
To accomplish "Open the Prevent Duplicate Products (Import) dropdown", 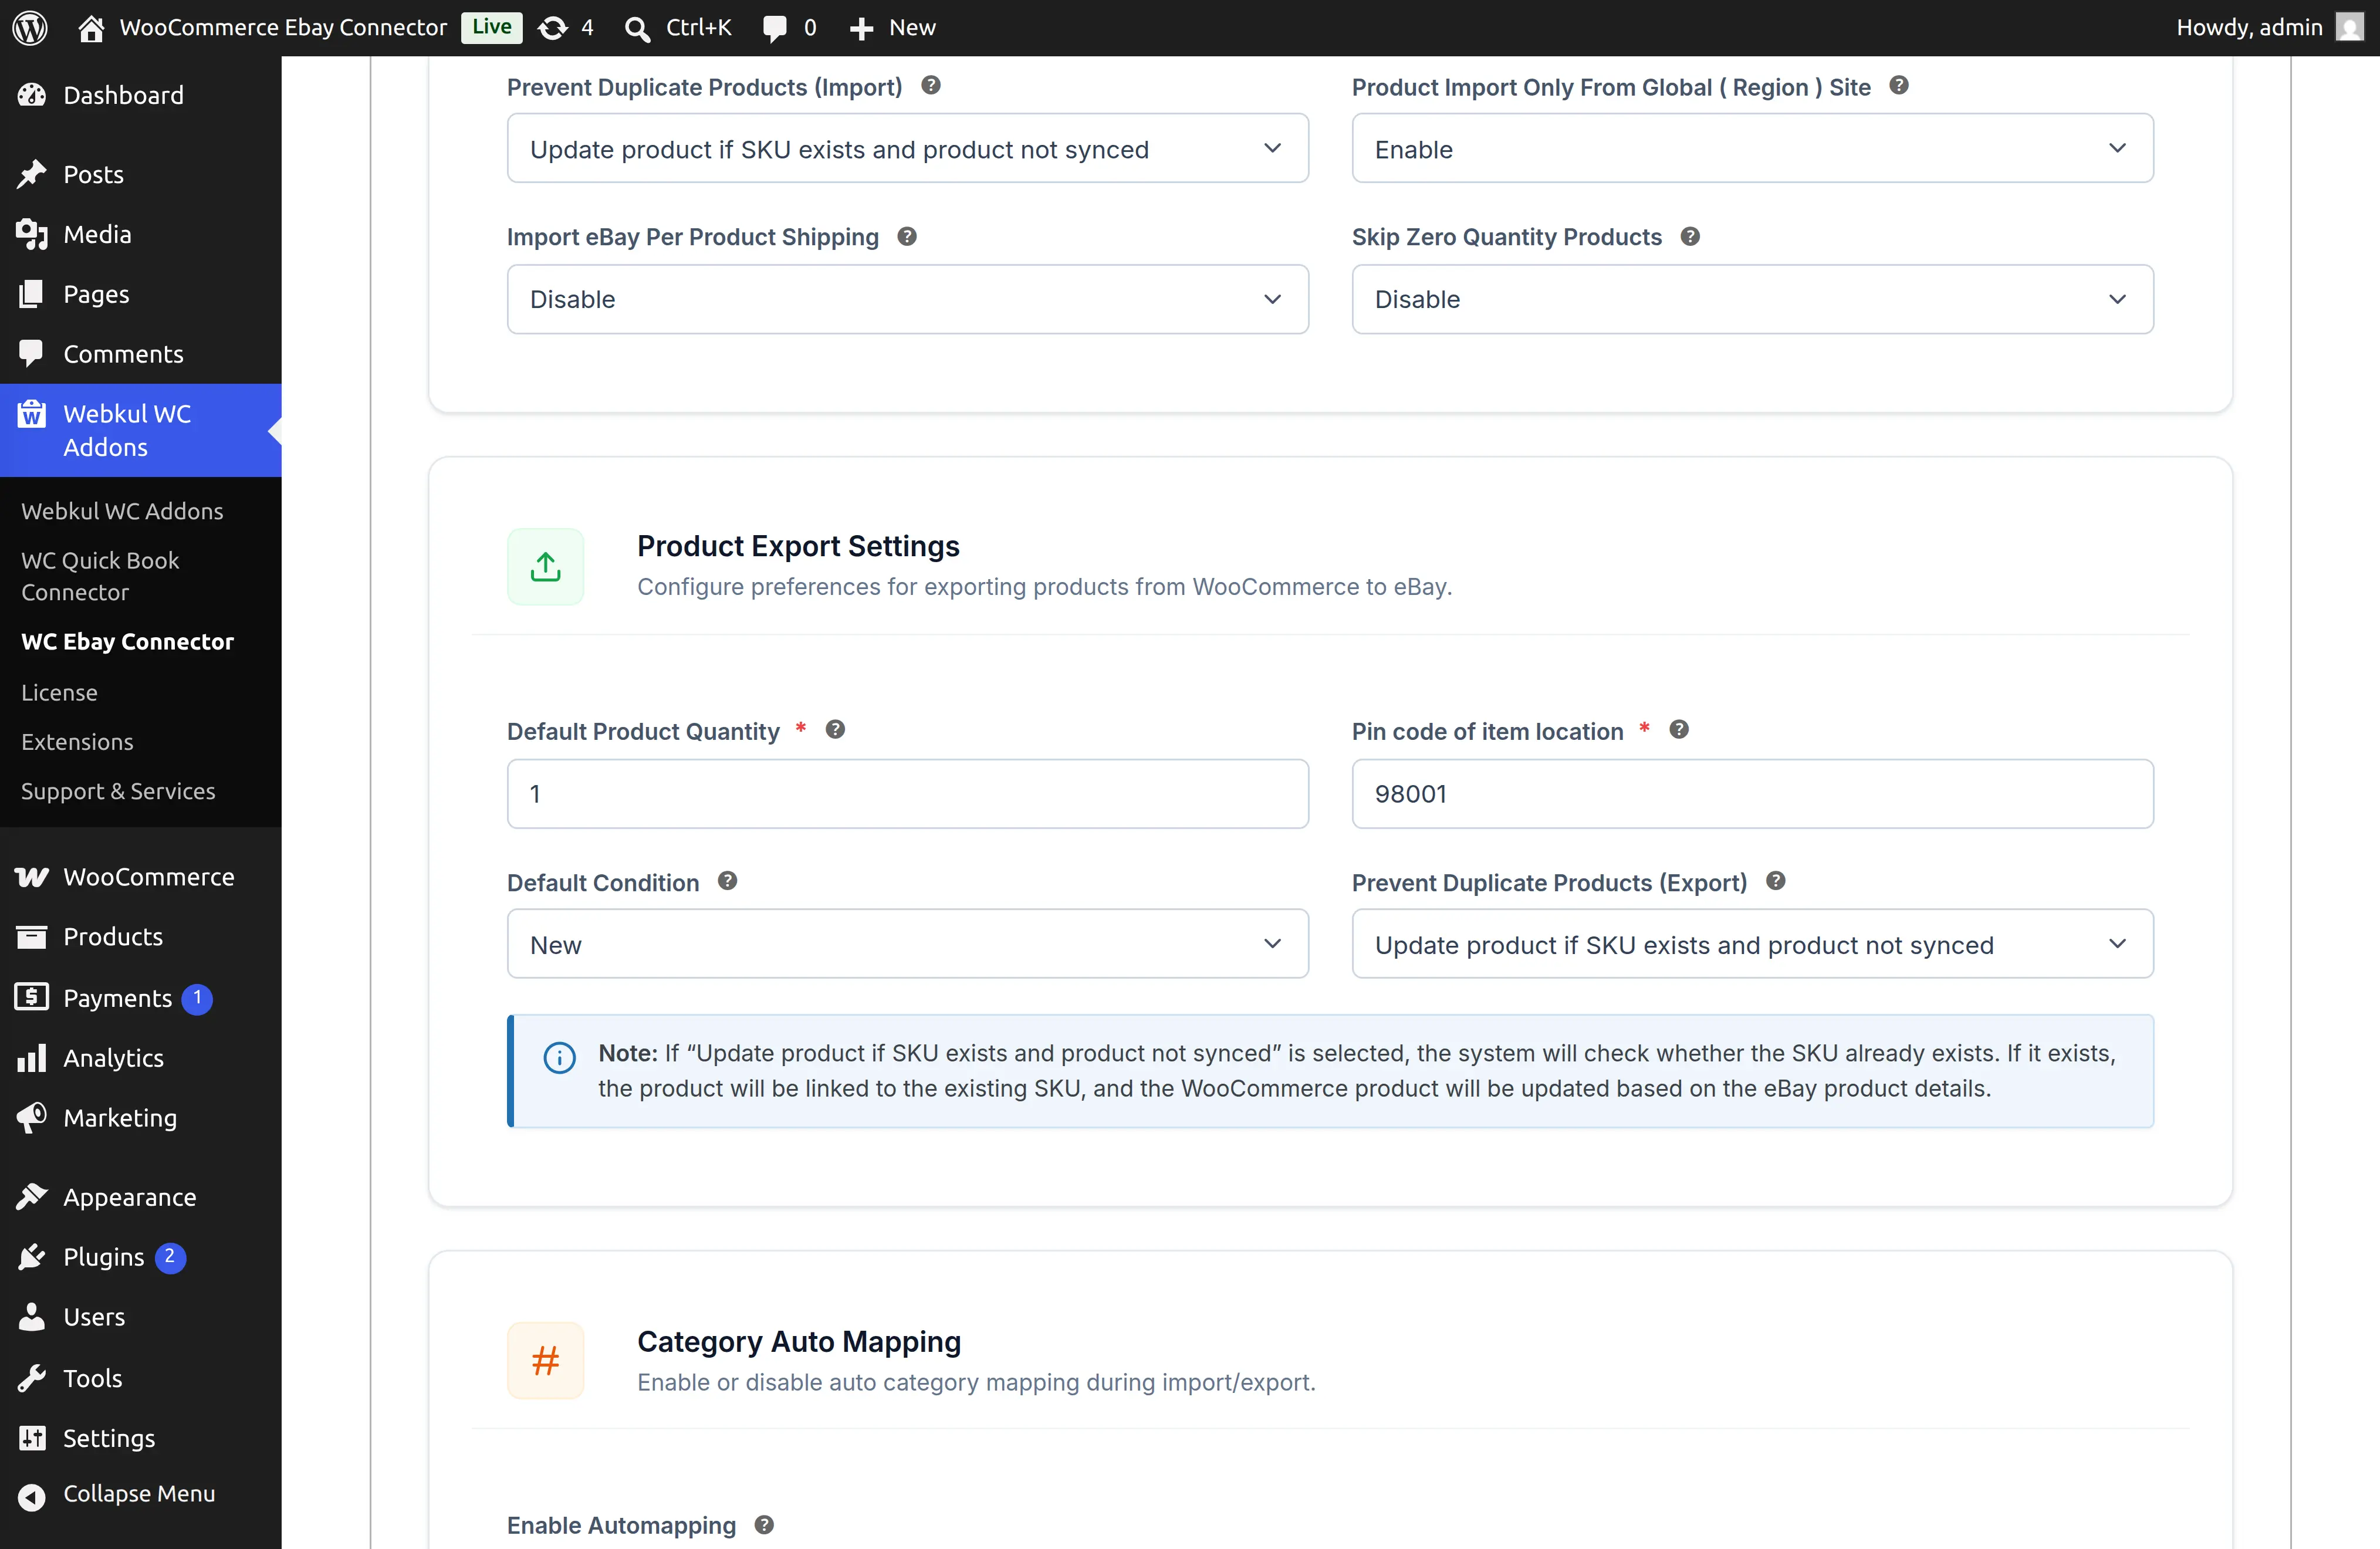I will 907,148.
